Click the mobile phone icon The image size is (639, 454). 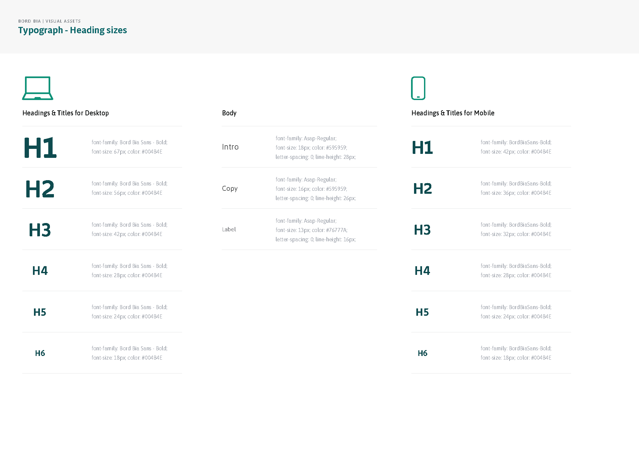click(x=418, y=88)
